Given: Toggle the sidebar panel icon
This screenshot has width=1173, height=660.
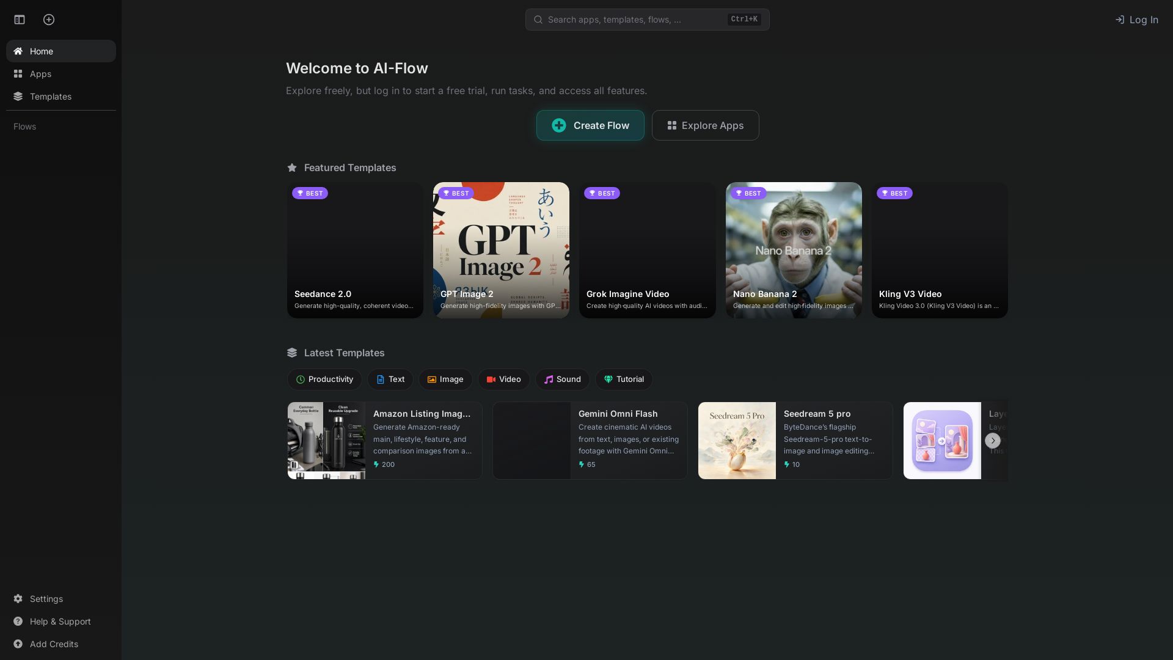Looking at the screenshot, I should point(20,20).
